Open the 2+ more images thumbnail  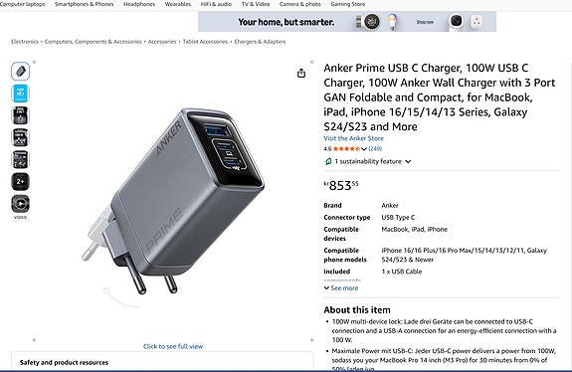coord(21,182)
